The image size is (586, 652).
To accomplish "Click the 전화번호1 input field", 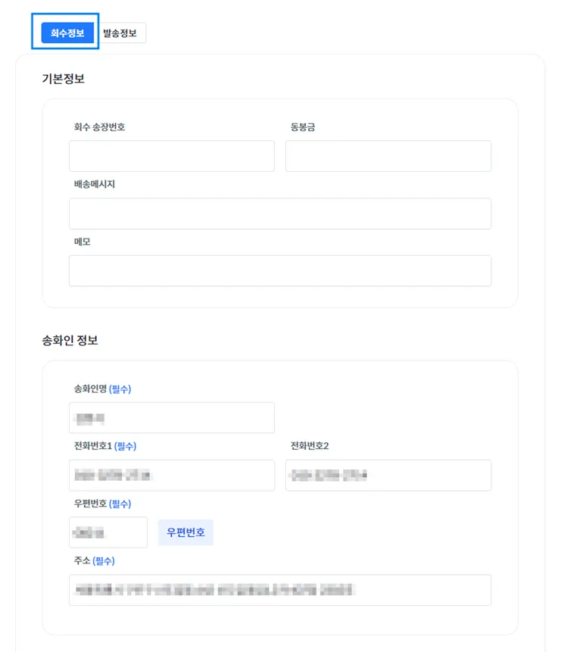I will [172, 476].
